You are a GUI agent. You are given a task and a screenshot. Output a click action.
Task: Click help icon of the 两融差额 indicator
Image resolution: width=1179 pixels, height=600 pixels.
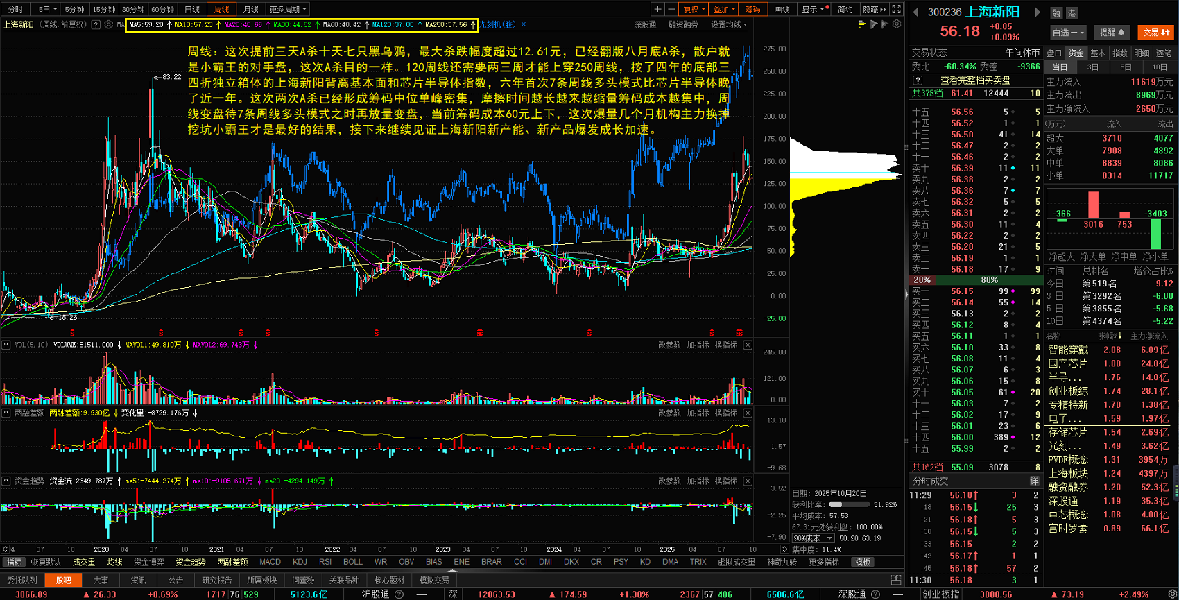pos(6,413)
